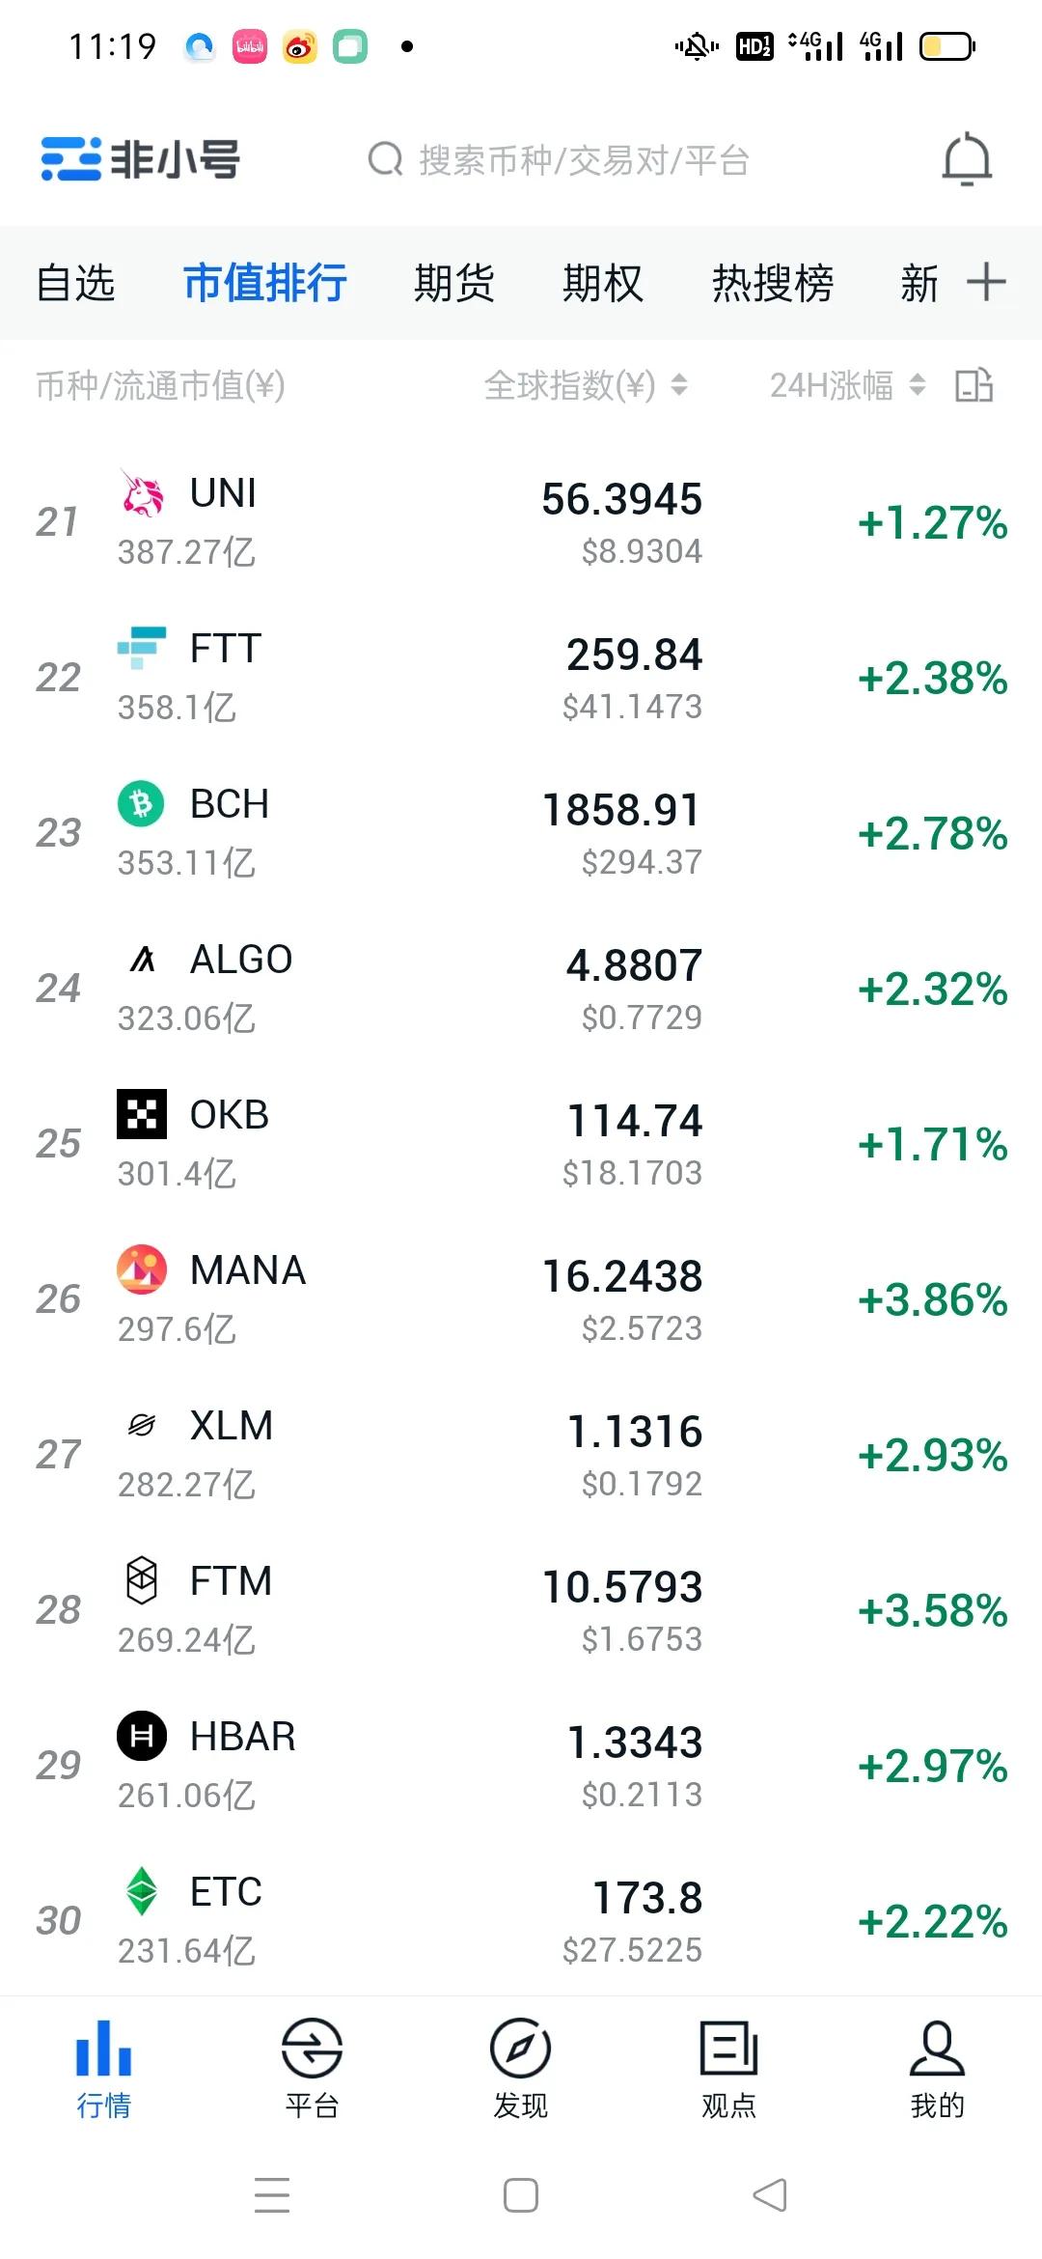Tap BCH +2.78% change button
Viewport: 1042px width, 2259px height.
point(932,834)
